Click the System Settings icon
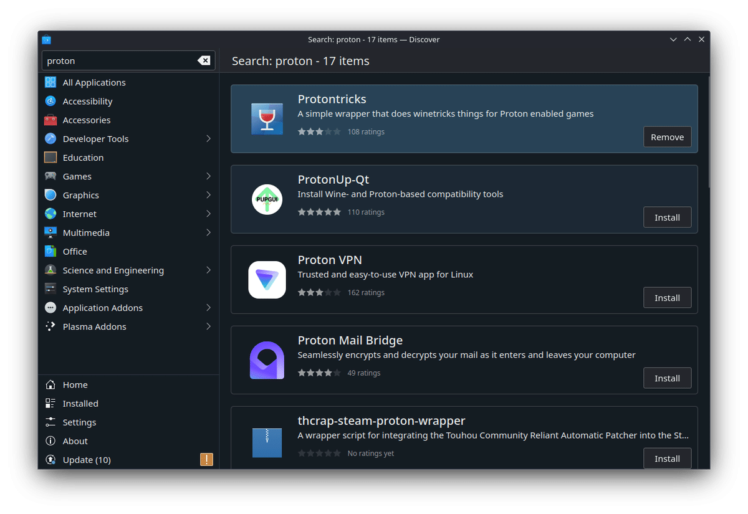This screenshot has width=748, height=514. pyautogui.click(x=50, y=289)
